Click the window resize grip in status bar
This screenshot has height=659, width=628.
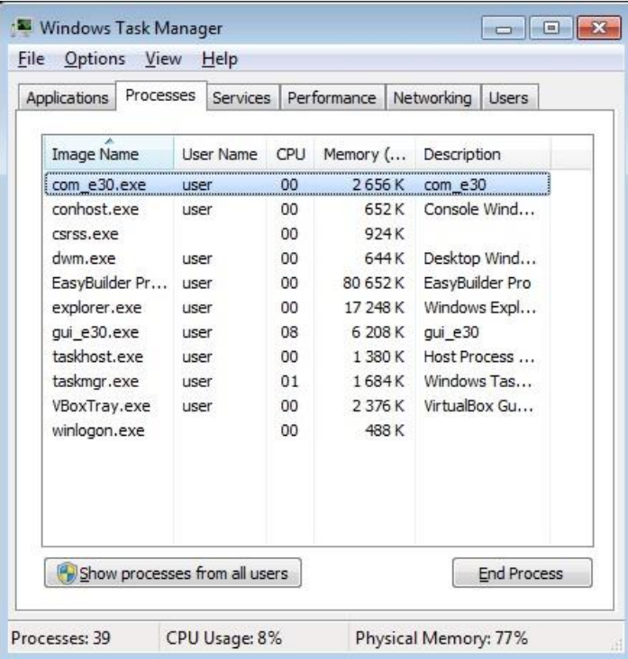point(615,644)
